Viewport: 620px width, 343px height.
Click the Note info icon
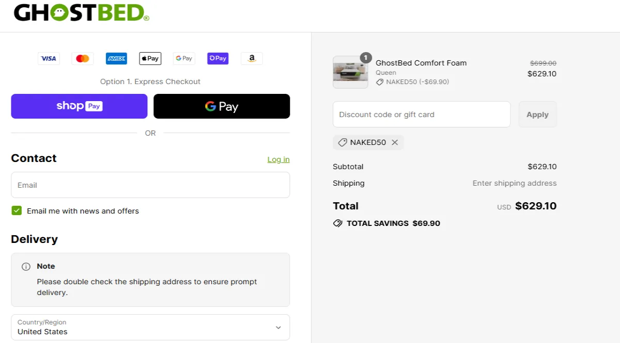click(26, 267)
